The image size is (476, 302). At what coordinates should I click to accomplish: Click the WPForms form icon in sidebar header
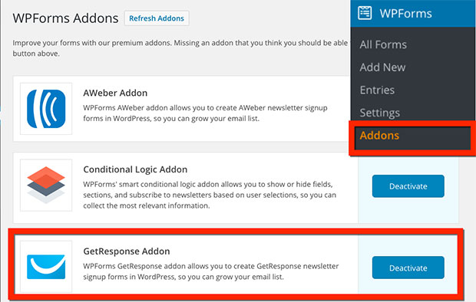[x=365, y=13]
